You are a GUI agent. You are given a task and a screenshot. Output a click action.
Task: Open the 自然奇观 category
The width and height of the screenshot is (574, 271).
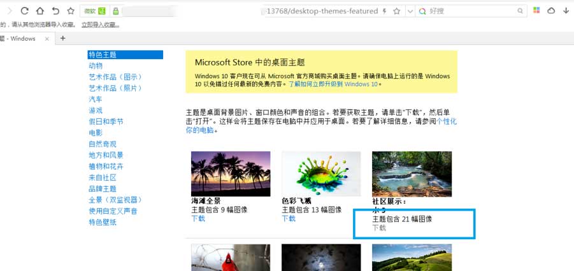(x=103, y=144)
